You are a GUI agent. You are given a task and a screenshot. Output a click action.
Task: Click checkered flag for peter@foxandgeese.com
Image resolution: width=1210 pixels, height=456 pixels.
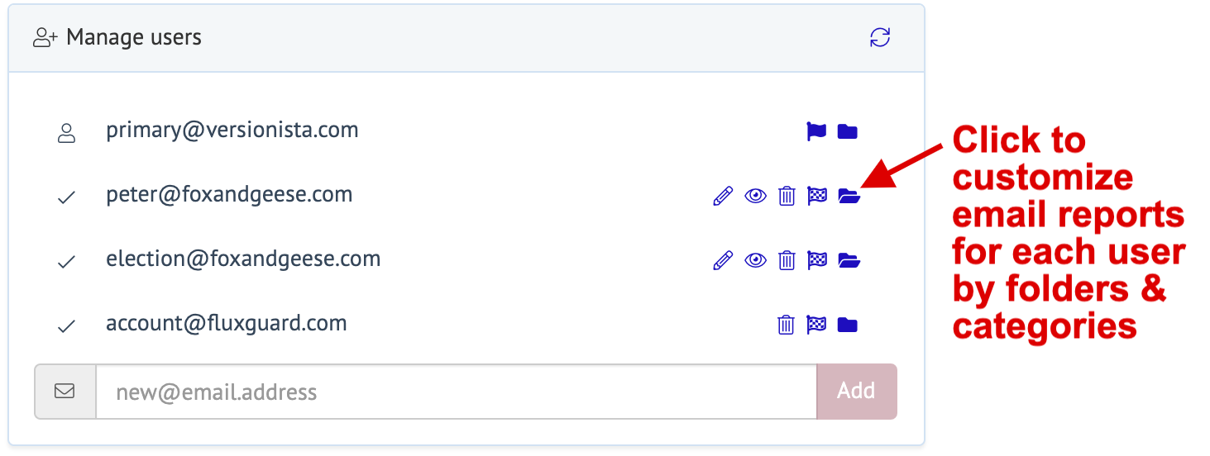[817, 196]
